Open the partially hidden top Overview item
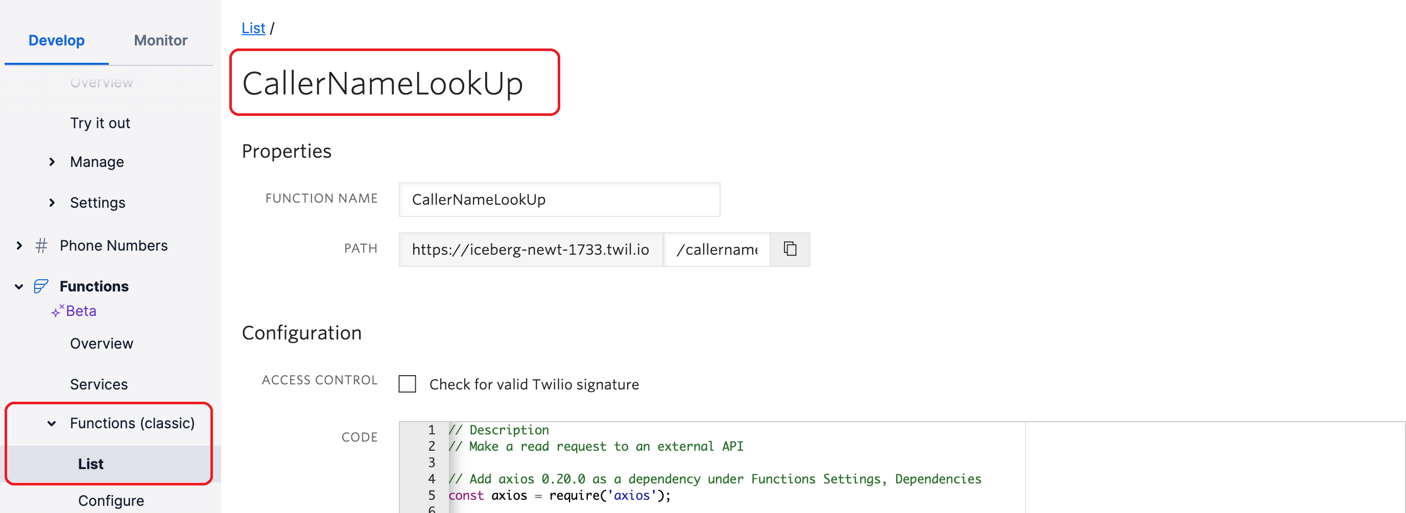This screenshot has width=1406, height=513. coord(102,82)
